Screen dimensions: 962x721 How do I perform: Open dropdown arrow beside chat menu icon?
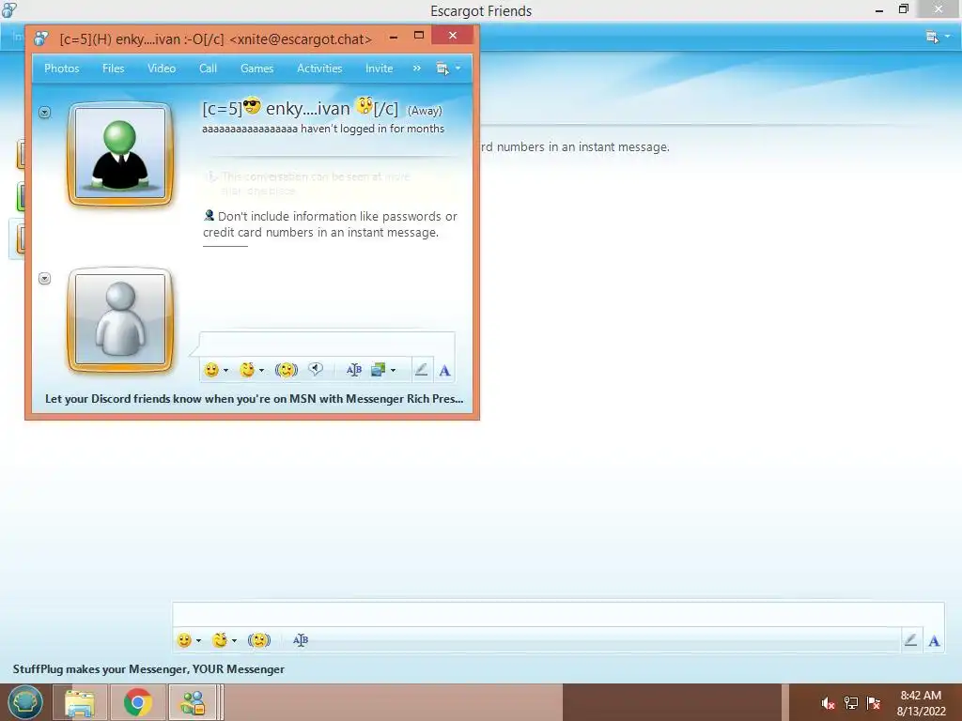tap(458, 68)
